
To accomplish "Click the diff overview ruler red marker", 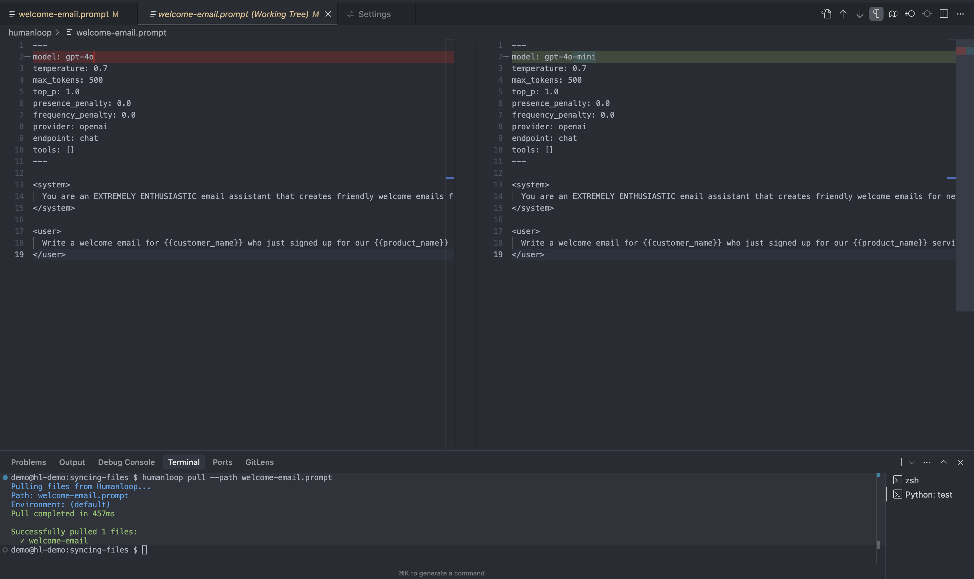I will pyautogui.click(x=961, y=51).
